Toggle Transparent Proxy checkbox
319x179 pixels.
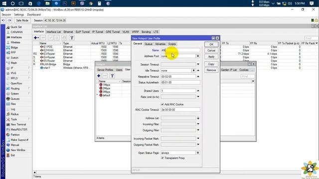tap(162, 158)
